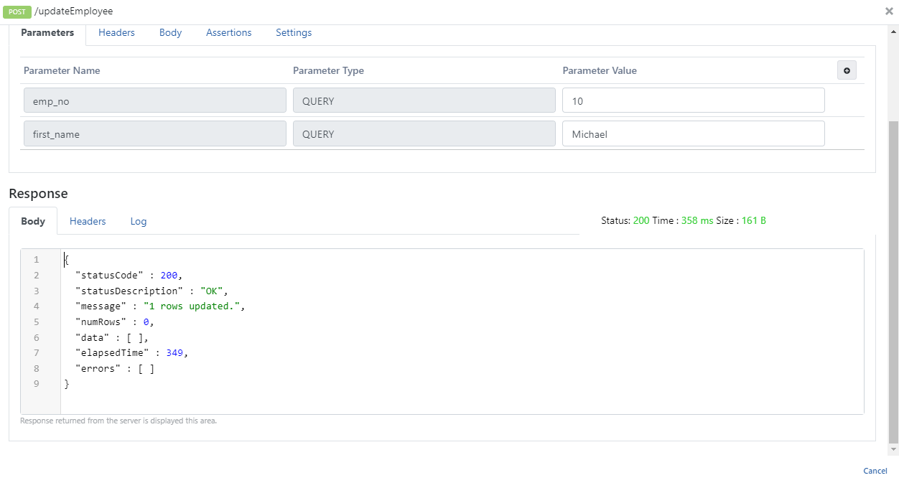Screen dimensions: 899x488
Task: Click the Parameter Type column header
Action: [x=328, y=70]
